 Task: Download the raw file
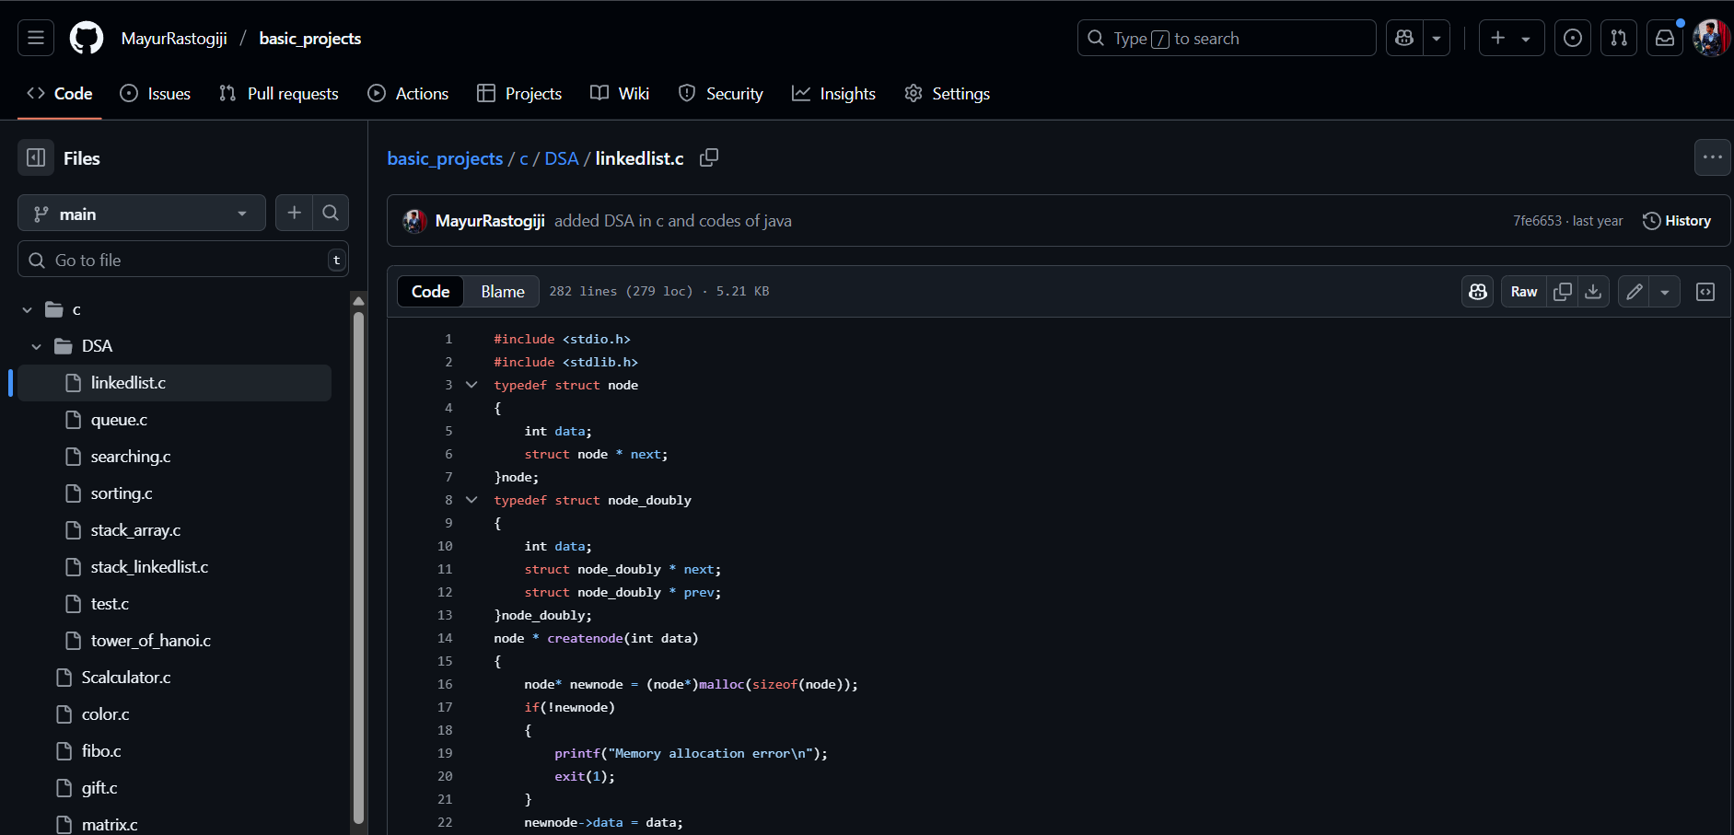1593,292
